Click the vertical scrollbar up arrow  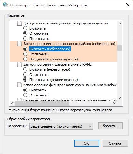(119, 23)
